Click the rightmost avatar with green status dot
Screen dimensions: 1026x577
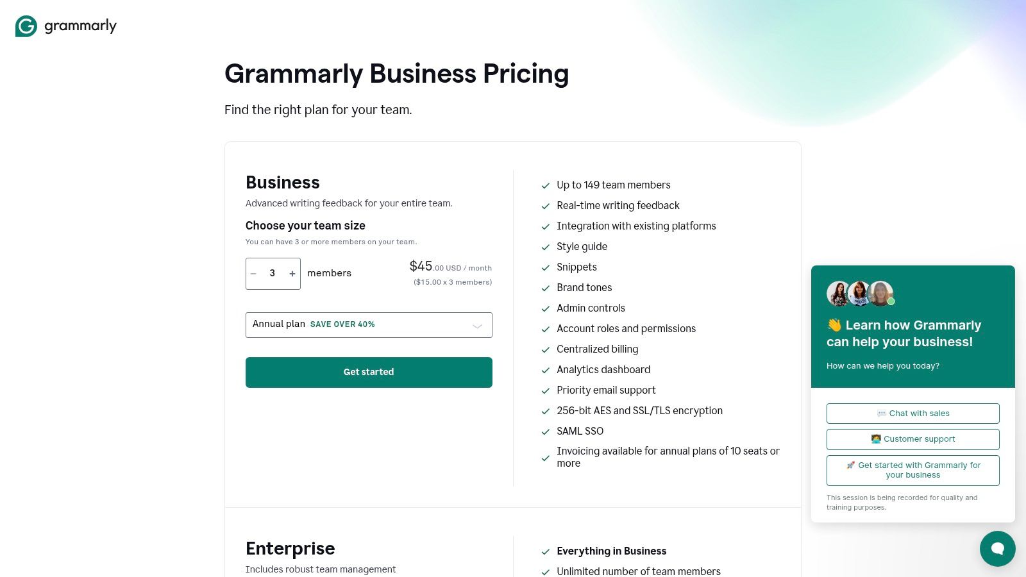(x=880, y=294)
